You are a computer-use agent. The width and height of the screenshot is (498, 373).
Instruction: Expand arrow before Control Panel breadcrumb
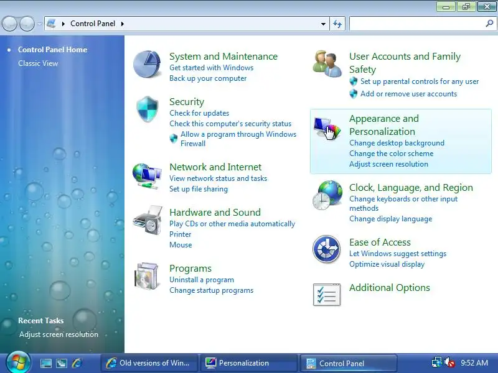coord(63,24)
